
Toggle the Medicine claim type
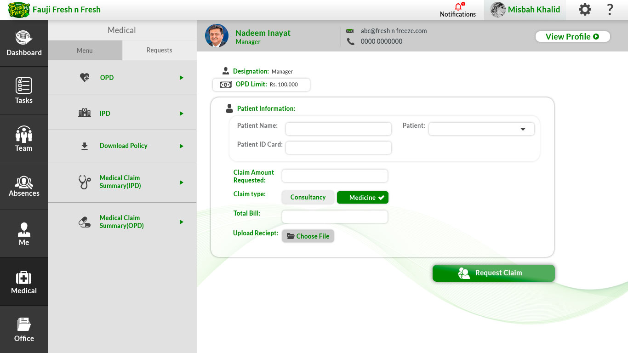coord(363,197)
